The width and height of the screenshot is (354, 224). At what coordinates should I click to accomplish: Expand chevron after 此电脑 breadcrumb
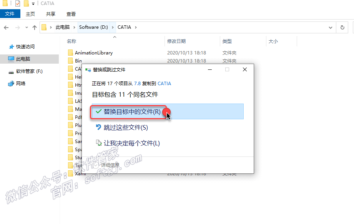pos(74,27)
